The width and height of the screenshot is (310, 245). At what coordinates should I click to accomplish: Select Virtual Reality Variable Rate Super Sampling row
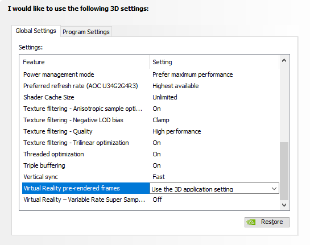151,200
